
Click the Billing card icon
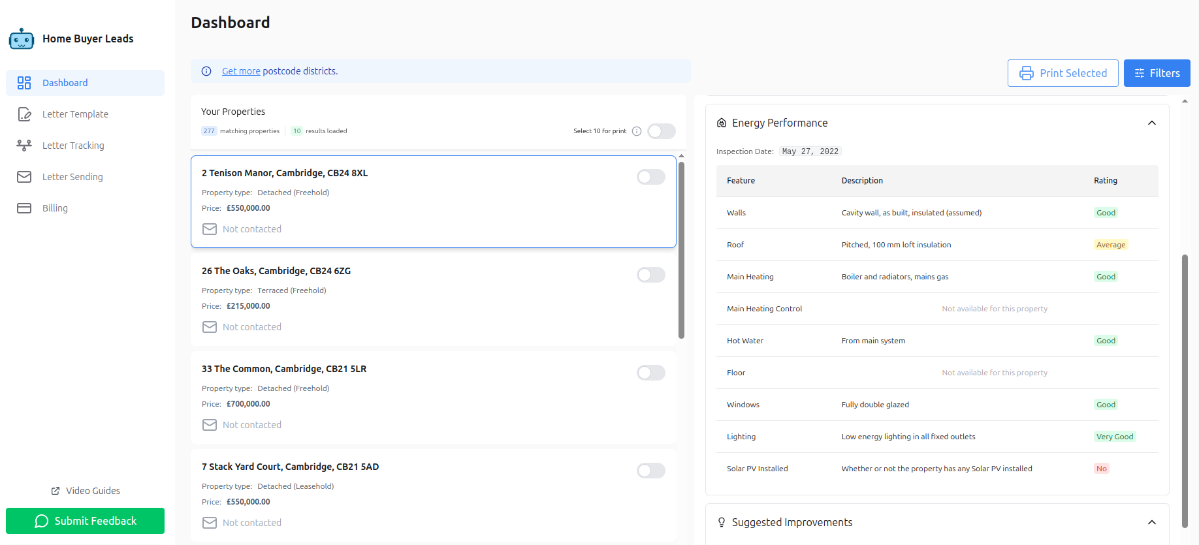click(x=24, y=208)
